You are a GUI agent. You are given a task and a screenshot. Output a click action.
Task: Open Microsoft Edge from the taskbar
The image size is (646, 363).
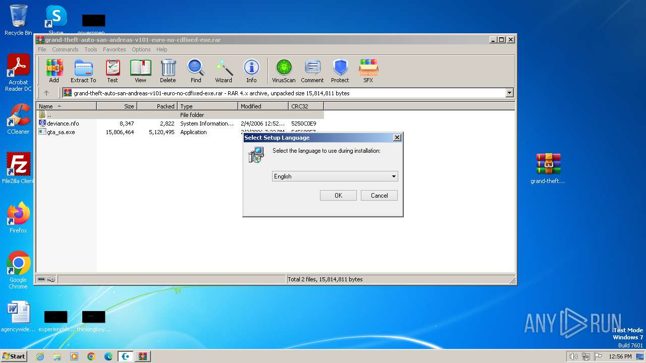pyautogui.click(x=109, y=356)
